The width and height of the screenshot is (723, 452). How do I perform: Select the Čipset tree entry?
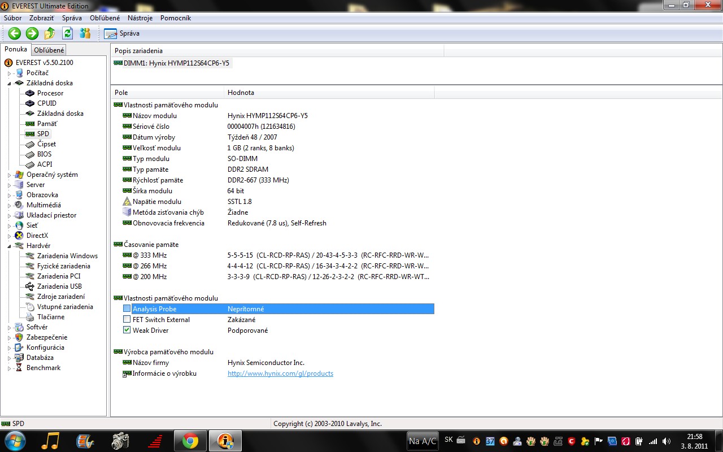point(47,144)
